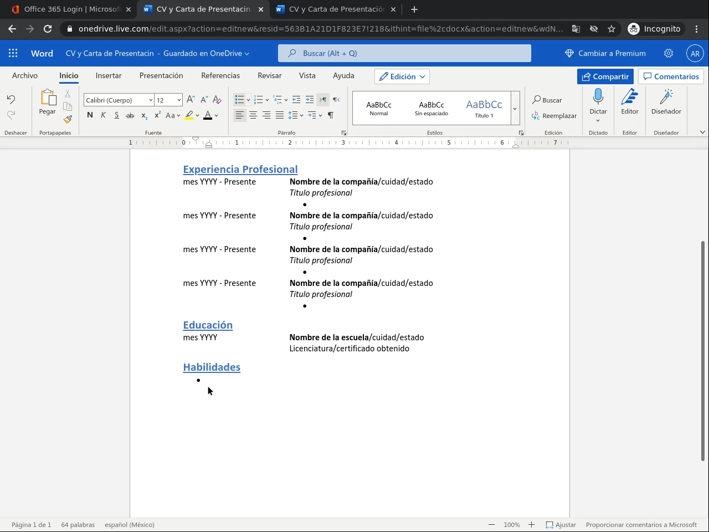Image resolution: width=709 pixels, height=532 pixels.
Task: Open the highlight color yellow swatch
Action: (189, 115)
